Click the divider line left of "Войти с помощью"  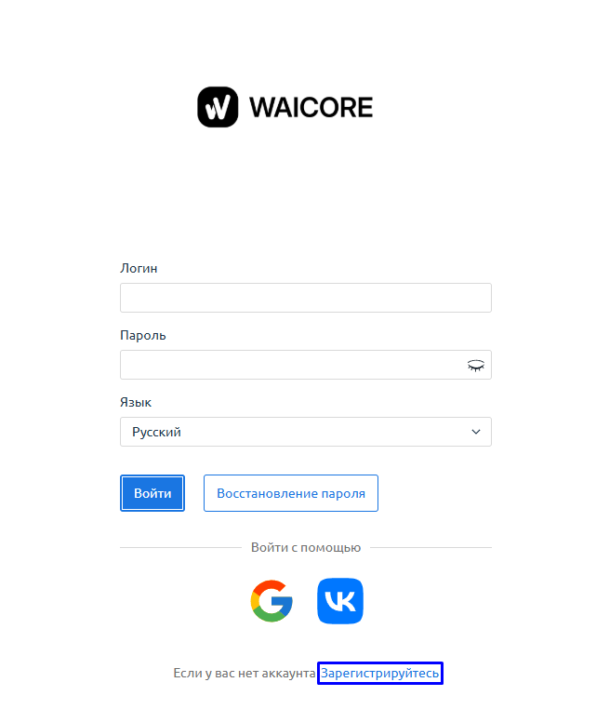tap(181, 548)
